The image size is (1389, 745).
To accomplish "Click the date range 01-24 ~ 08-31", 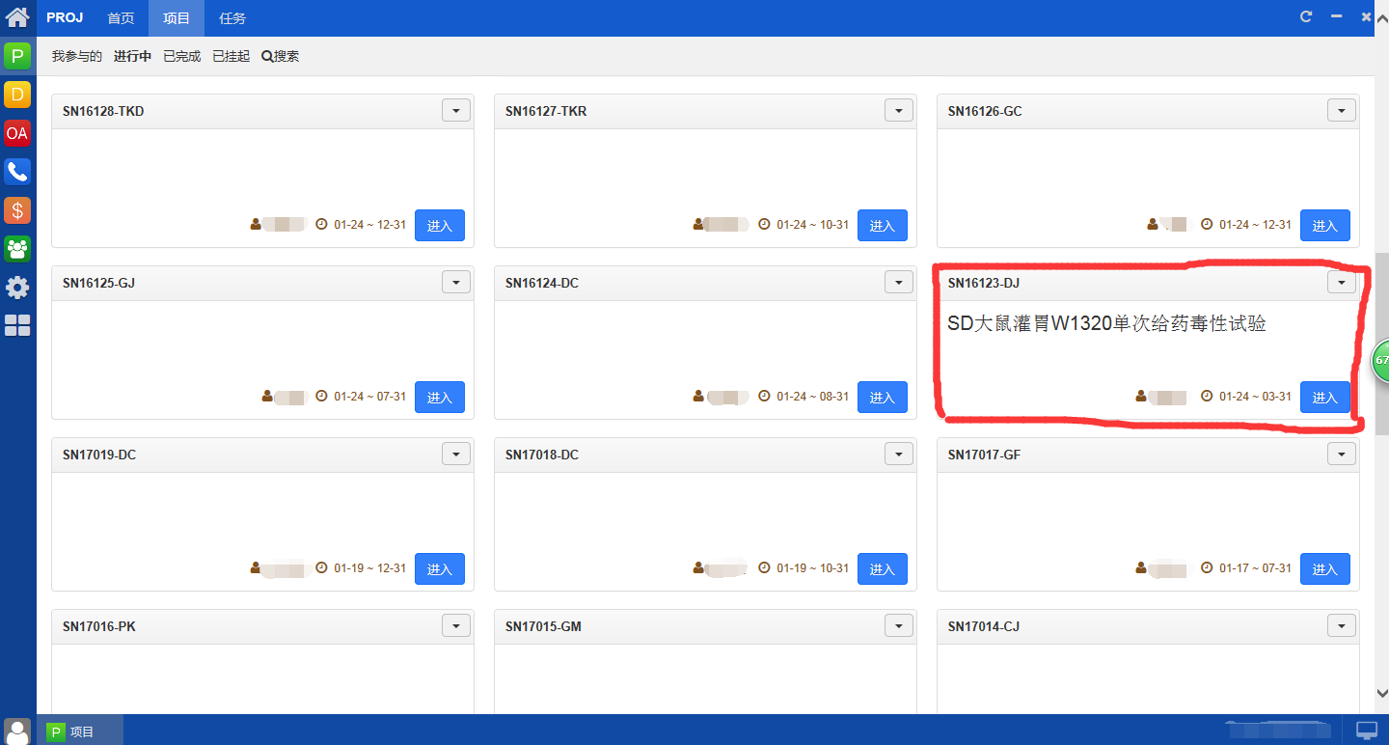I will [813, 397].
